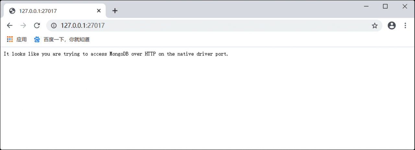415x150 pixels.
Task: Click the forward navigation arrow
Action: coord(23,26)
